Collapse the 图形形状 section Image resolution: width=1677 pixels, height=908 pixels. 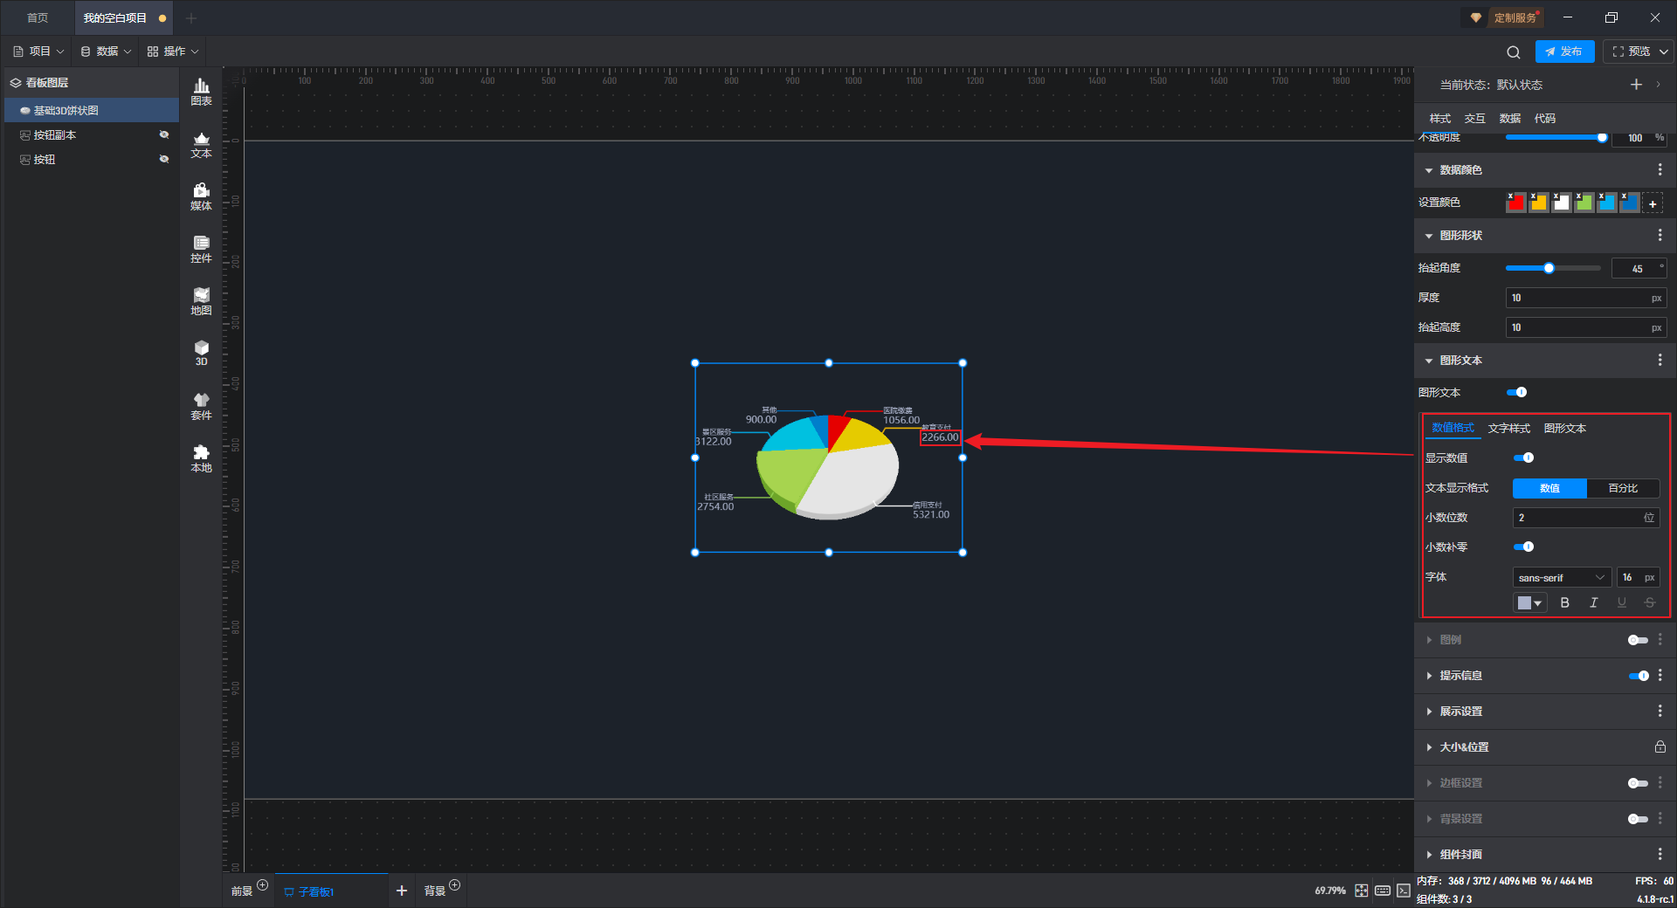pyautogui.click(x=1429, y=237)
